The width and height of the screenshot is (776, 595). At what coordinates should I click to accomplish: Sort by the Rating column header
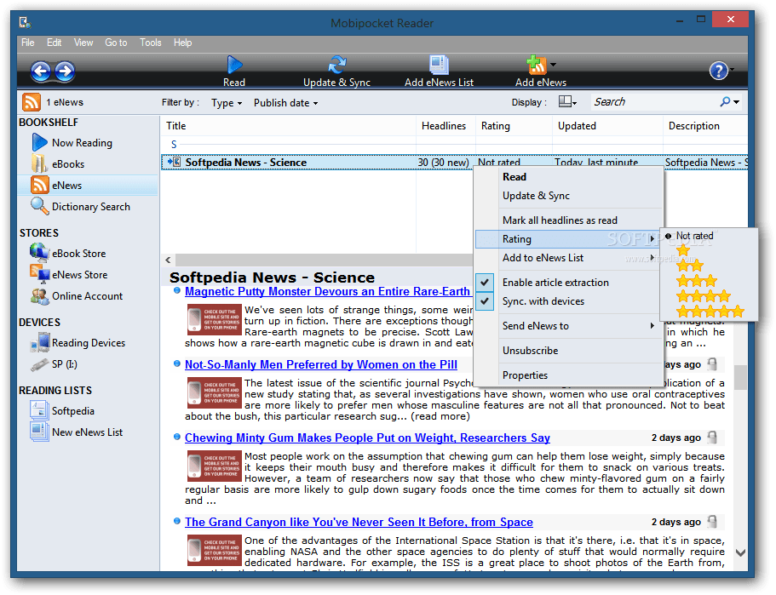click(x=514, y=126)
